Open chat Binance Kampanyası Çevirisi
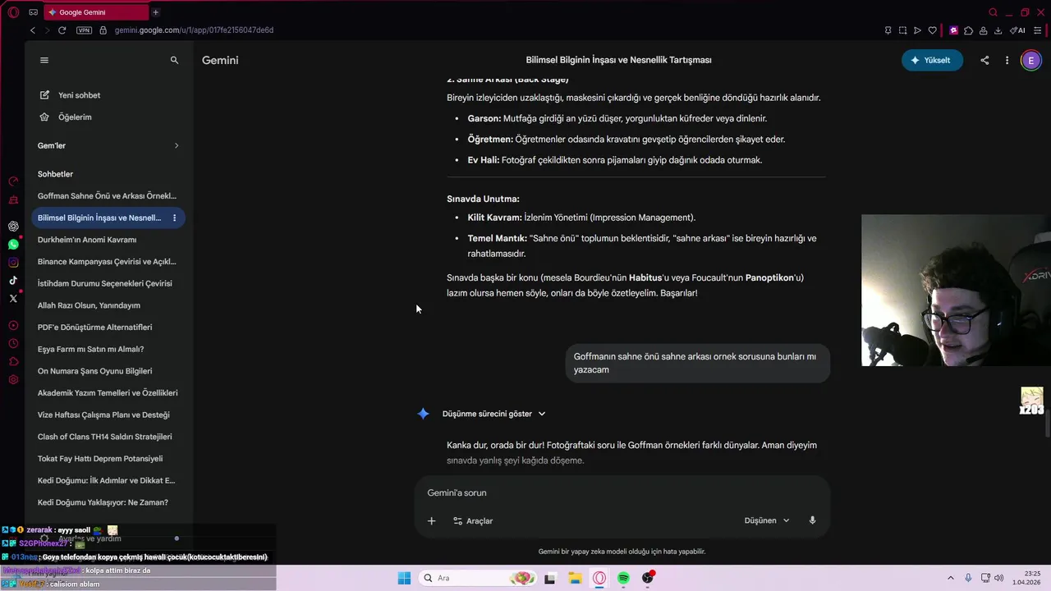This screenshot has height=591, width=1051. tap(107, 262)
